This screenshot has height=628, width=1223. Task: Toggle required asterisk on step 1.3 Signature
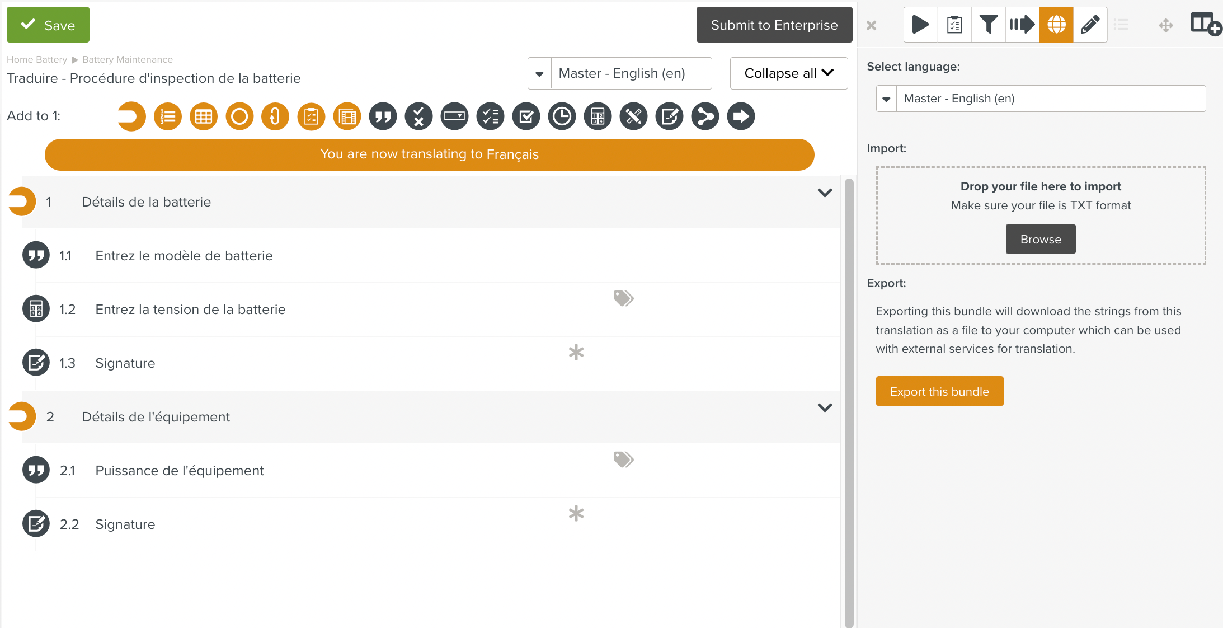coord(576,352)
